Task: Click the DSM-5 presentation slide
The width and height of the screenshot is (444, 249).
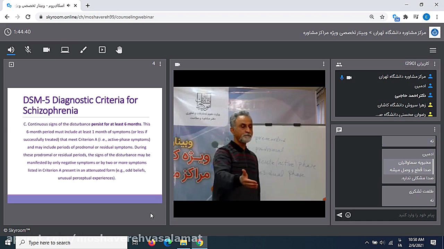Action: 85,145
